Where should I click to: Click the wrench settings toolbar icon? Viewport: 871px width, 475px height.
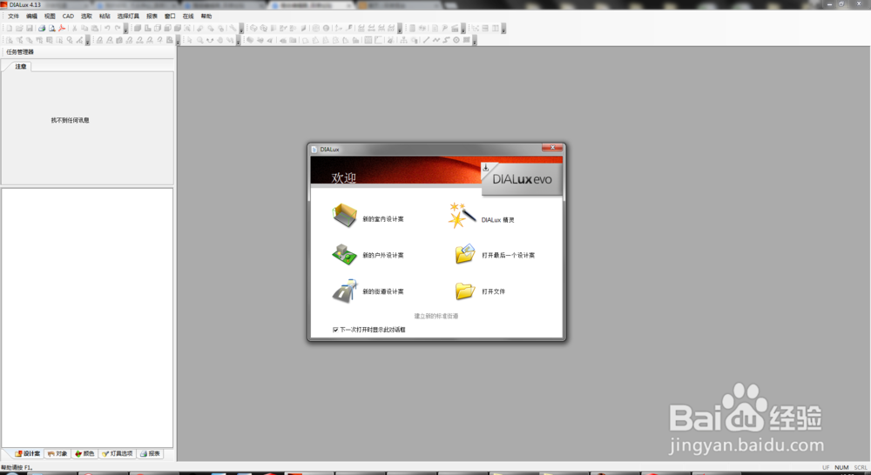pos(233,29)
